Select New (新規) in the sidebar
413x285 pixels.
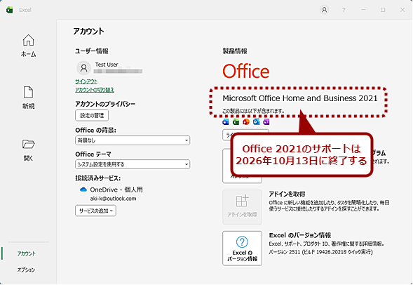pyautogui.click(x=29, y=98)
